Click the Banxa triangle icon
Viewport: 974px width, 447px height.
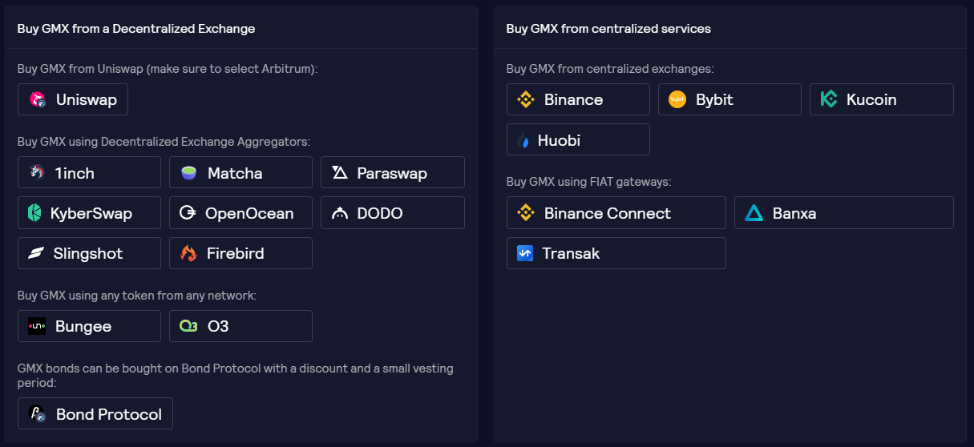(754, 213)
